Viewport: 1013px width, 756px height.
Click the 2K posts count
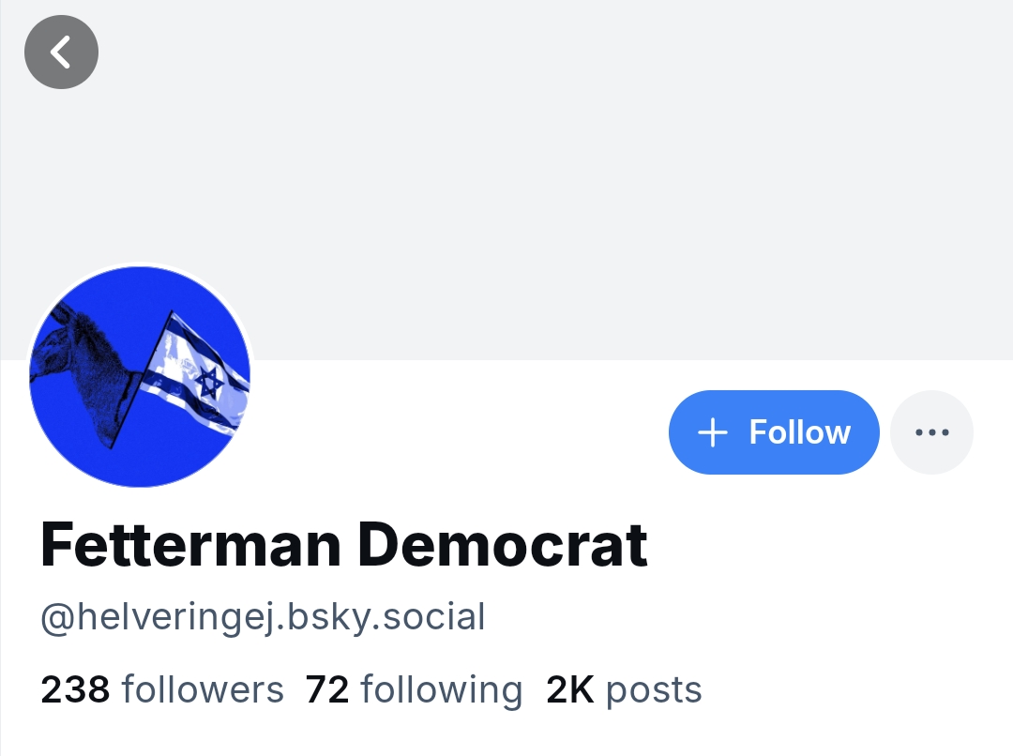624,689
